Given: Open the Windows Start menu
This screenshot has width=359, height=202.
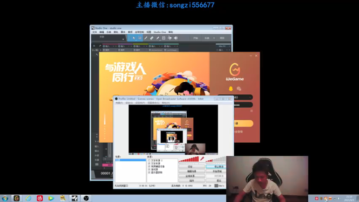Looking at the screenshot, I should click(5, 198).
